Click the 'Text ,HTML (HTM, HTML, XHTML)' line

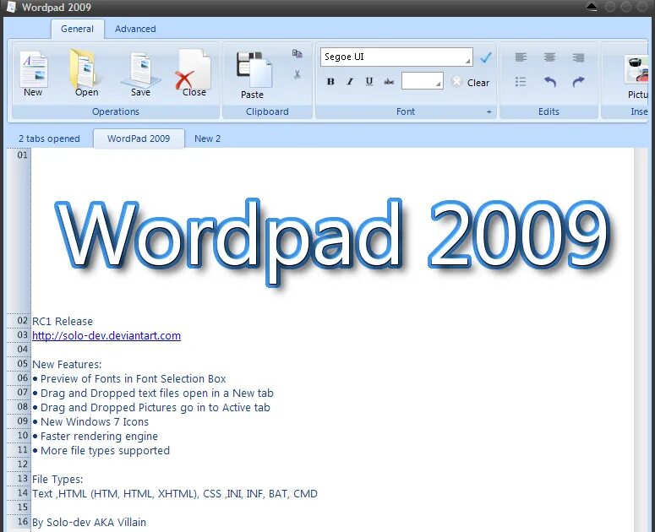click(x=175, y=494)
